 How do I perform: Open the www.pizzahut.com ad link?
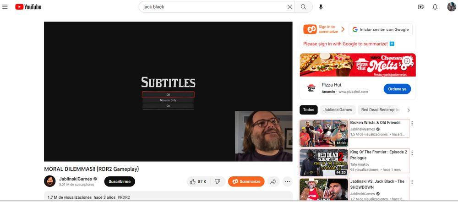(353, 92)
